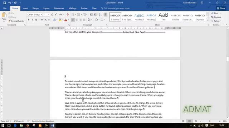
Task: Save the document using the floppy disk icon
Action: point(5,3)
